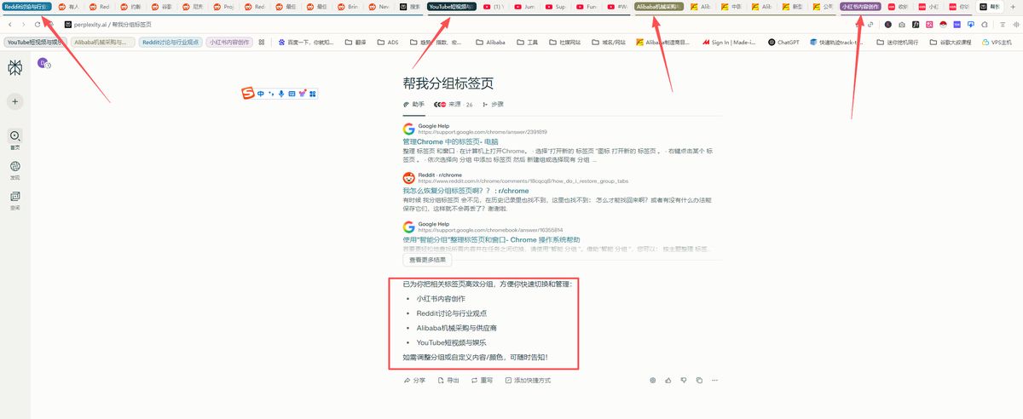Open 使用"智能分组"整理标签页和窗口 result link

(x=491, y=240)
